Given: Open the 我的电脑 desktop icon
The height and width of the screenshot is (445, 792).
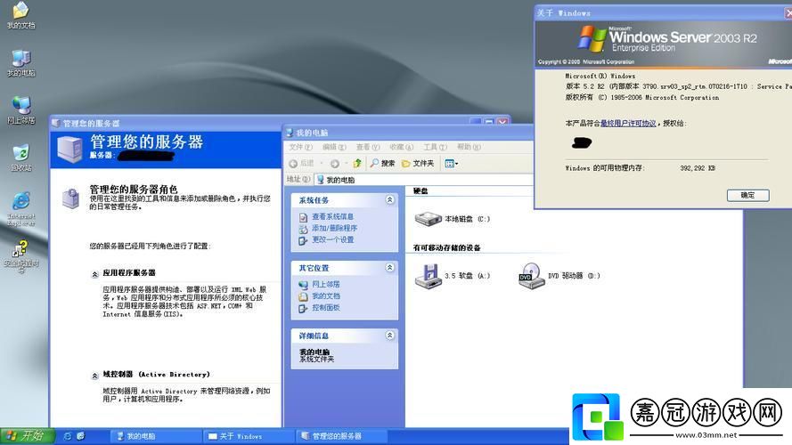Looking at the screenshot, I should 20,63.
